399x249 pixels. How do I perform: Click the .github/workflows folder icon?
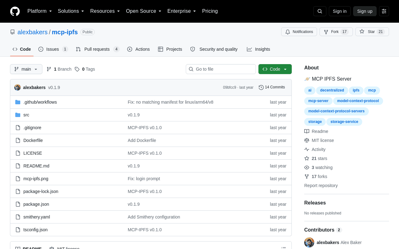point(18,102)
